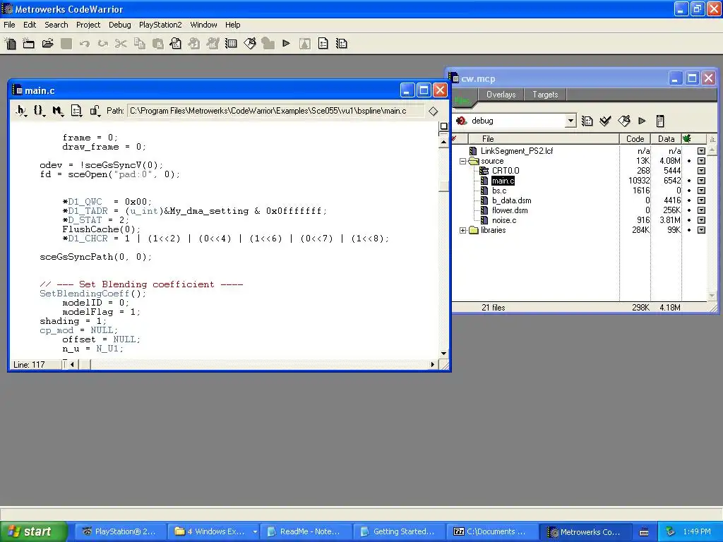
Task: Open the functions popup braces icon
Action: click(40, 111)
